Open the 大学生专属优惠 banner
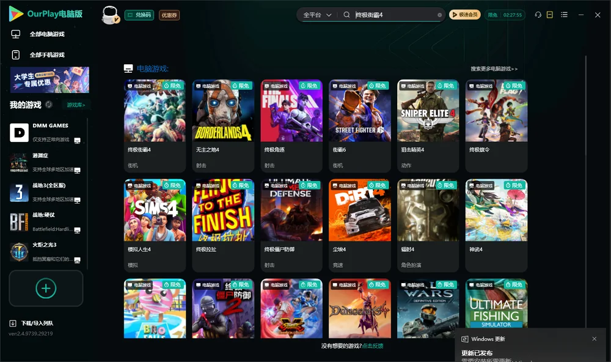Screen dimensions: 611x362 click(x=50, y=79)
